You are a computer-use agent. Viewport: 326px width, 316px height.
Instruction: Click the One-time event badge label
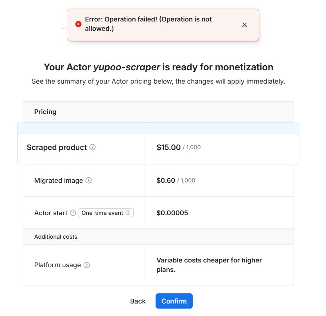click(102, 213)
